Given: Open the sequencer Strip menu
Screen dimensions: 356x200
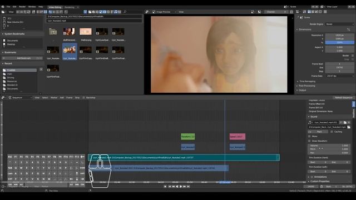Looking at the screenshot, I should click(x=77, y=98).
